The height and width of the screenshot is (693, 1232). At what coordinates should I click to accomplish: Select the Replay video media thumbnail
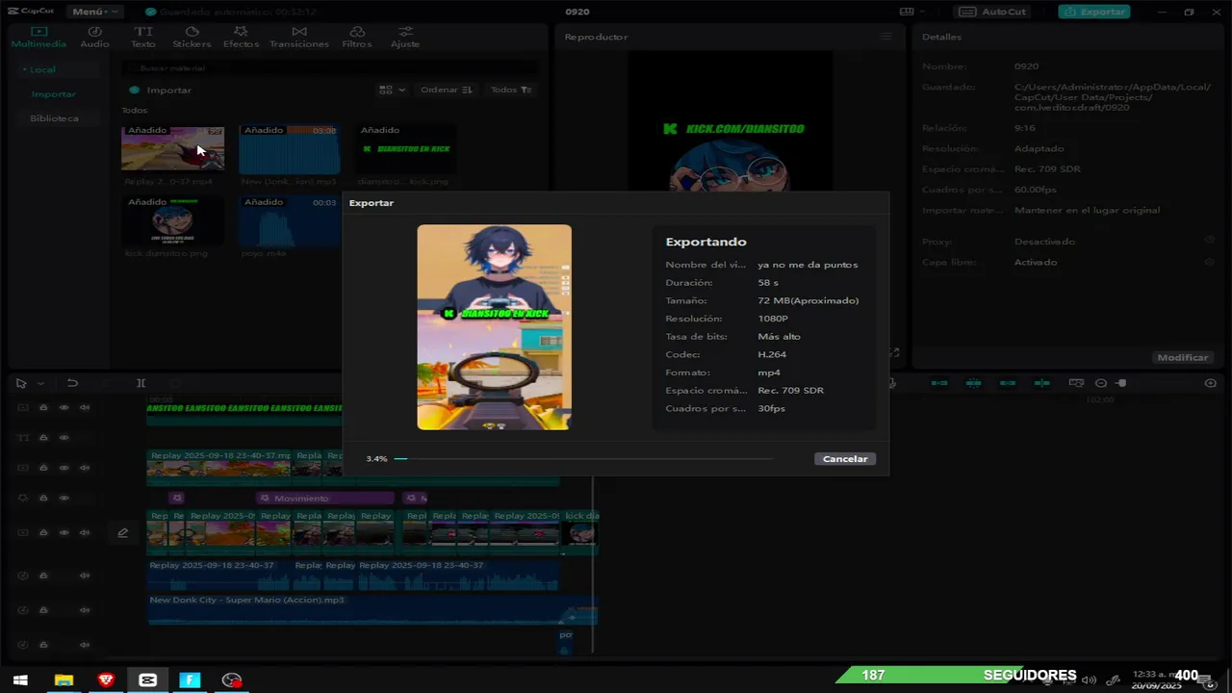(x=172, y=148)
